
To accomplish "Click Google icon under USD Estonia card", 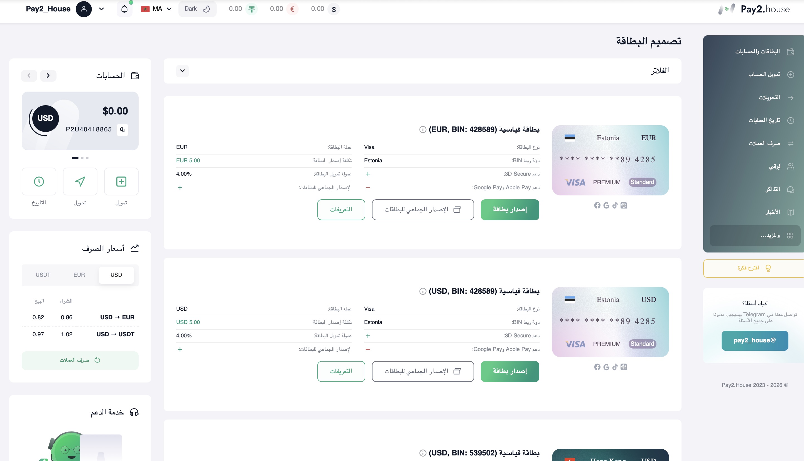I will pyautogui.click(x=606, y=367).
